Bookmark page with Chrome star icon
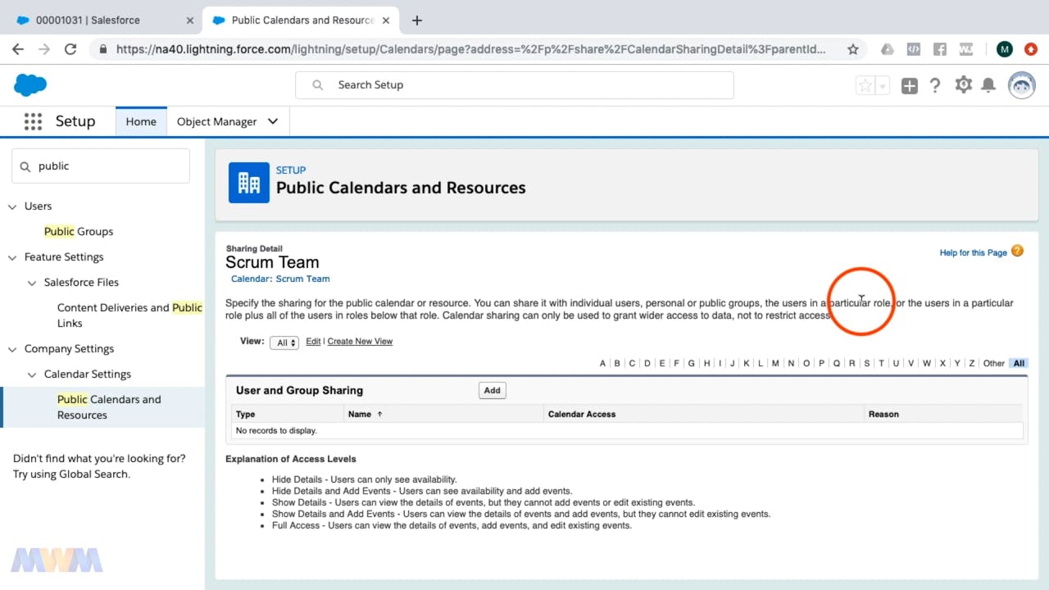Image resolution: width=1049 pixels, height=590 pixels. coord(853,49)
